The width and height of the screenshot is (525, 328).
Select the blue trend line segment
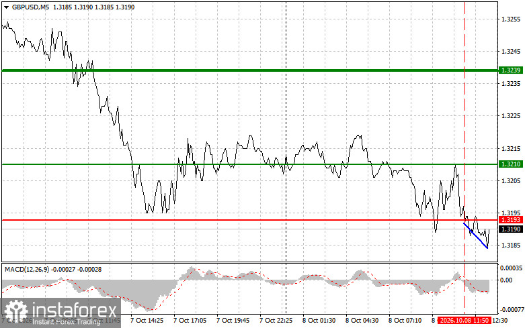475,235
